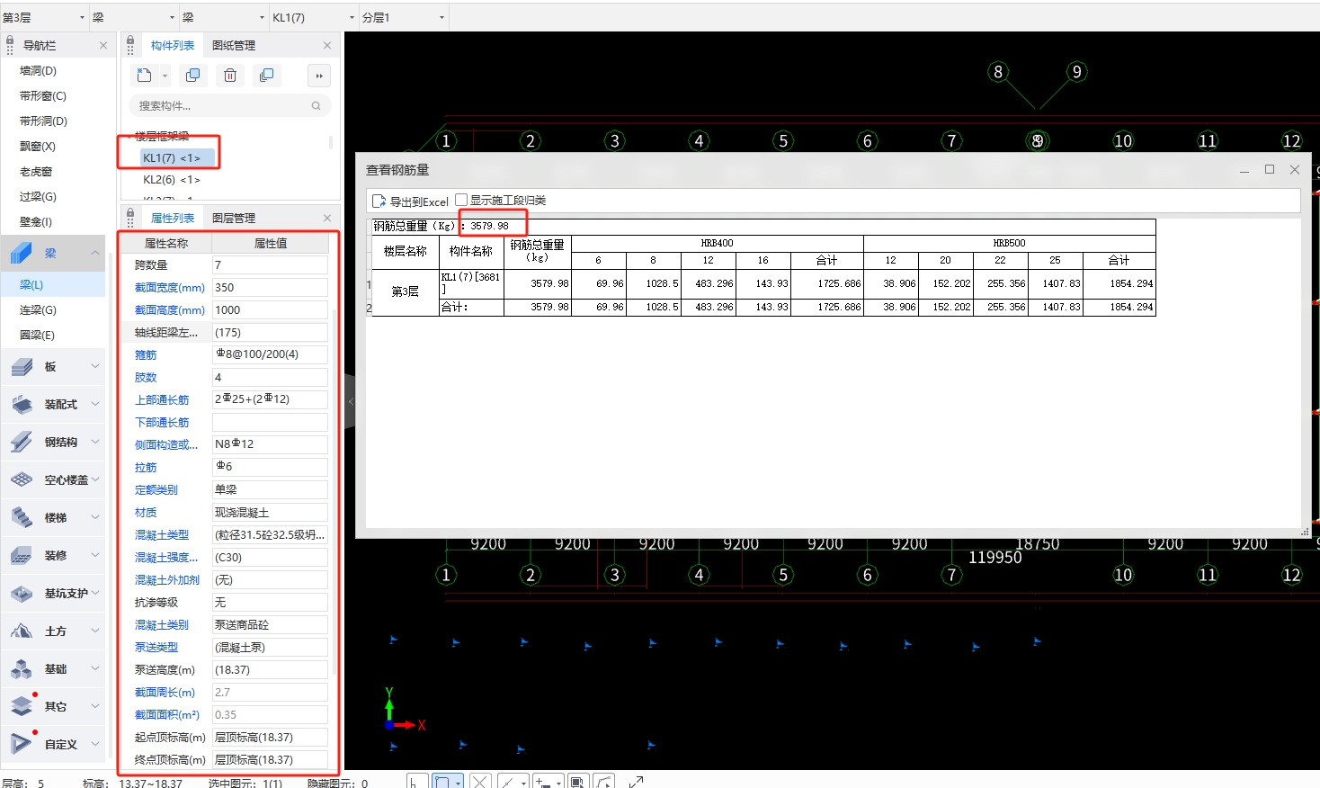This screenshot has height=788, width=1320.
Task: Edit 截面宽度 value 350
Action: pyautogui.click(x=270, y=288)
